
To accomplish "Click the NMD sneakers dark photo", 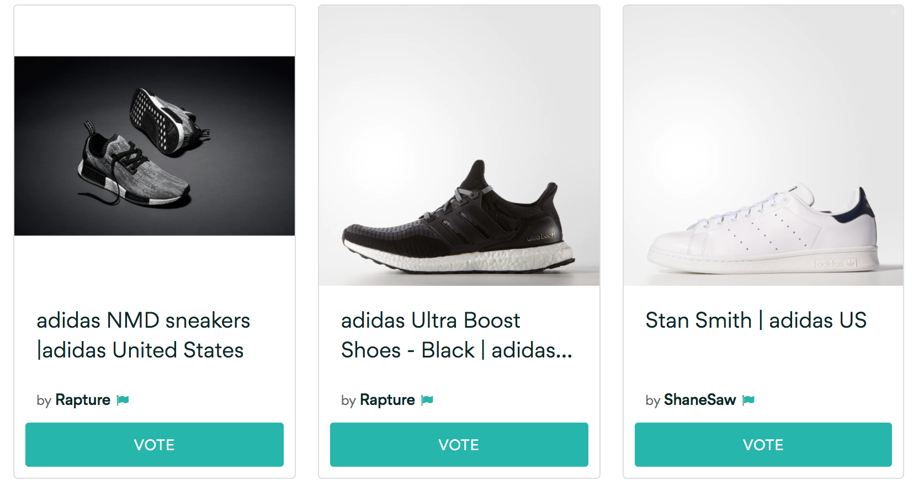I will tap(155, 146).
